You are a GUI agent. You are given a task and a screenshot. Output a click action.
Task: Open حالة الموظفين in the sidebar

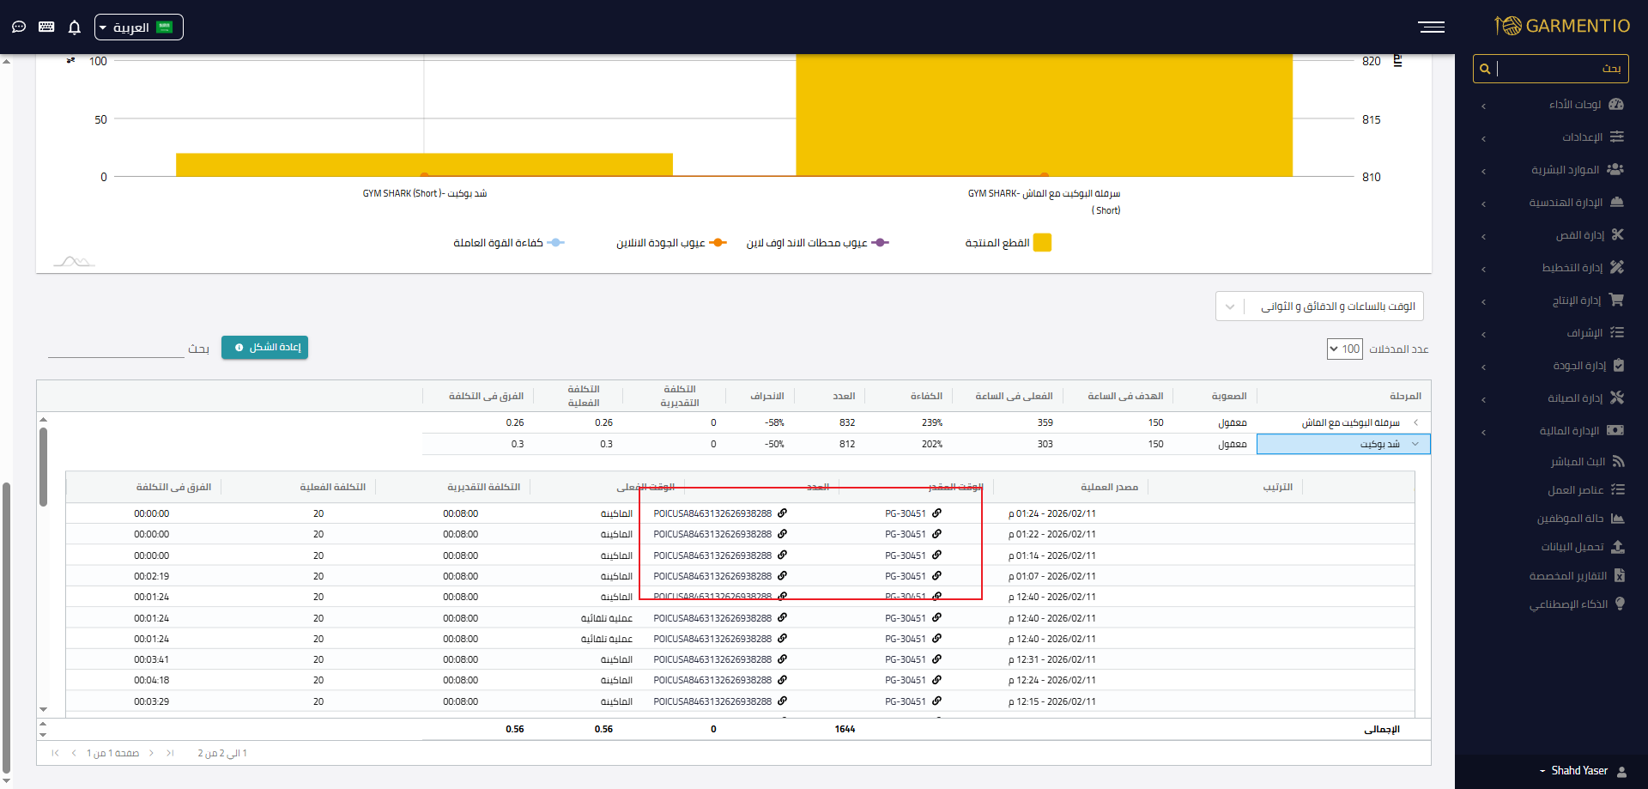(x=1581, y=519)
